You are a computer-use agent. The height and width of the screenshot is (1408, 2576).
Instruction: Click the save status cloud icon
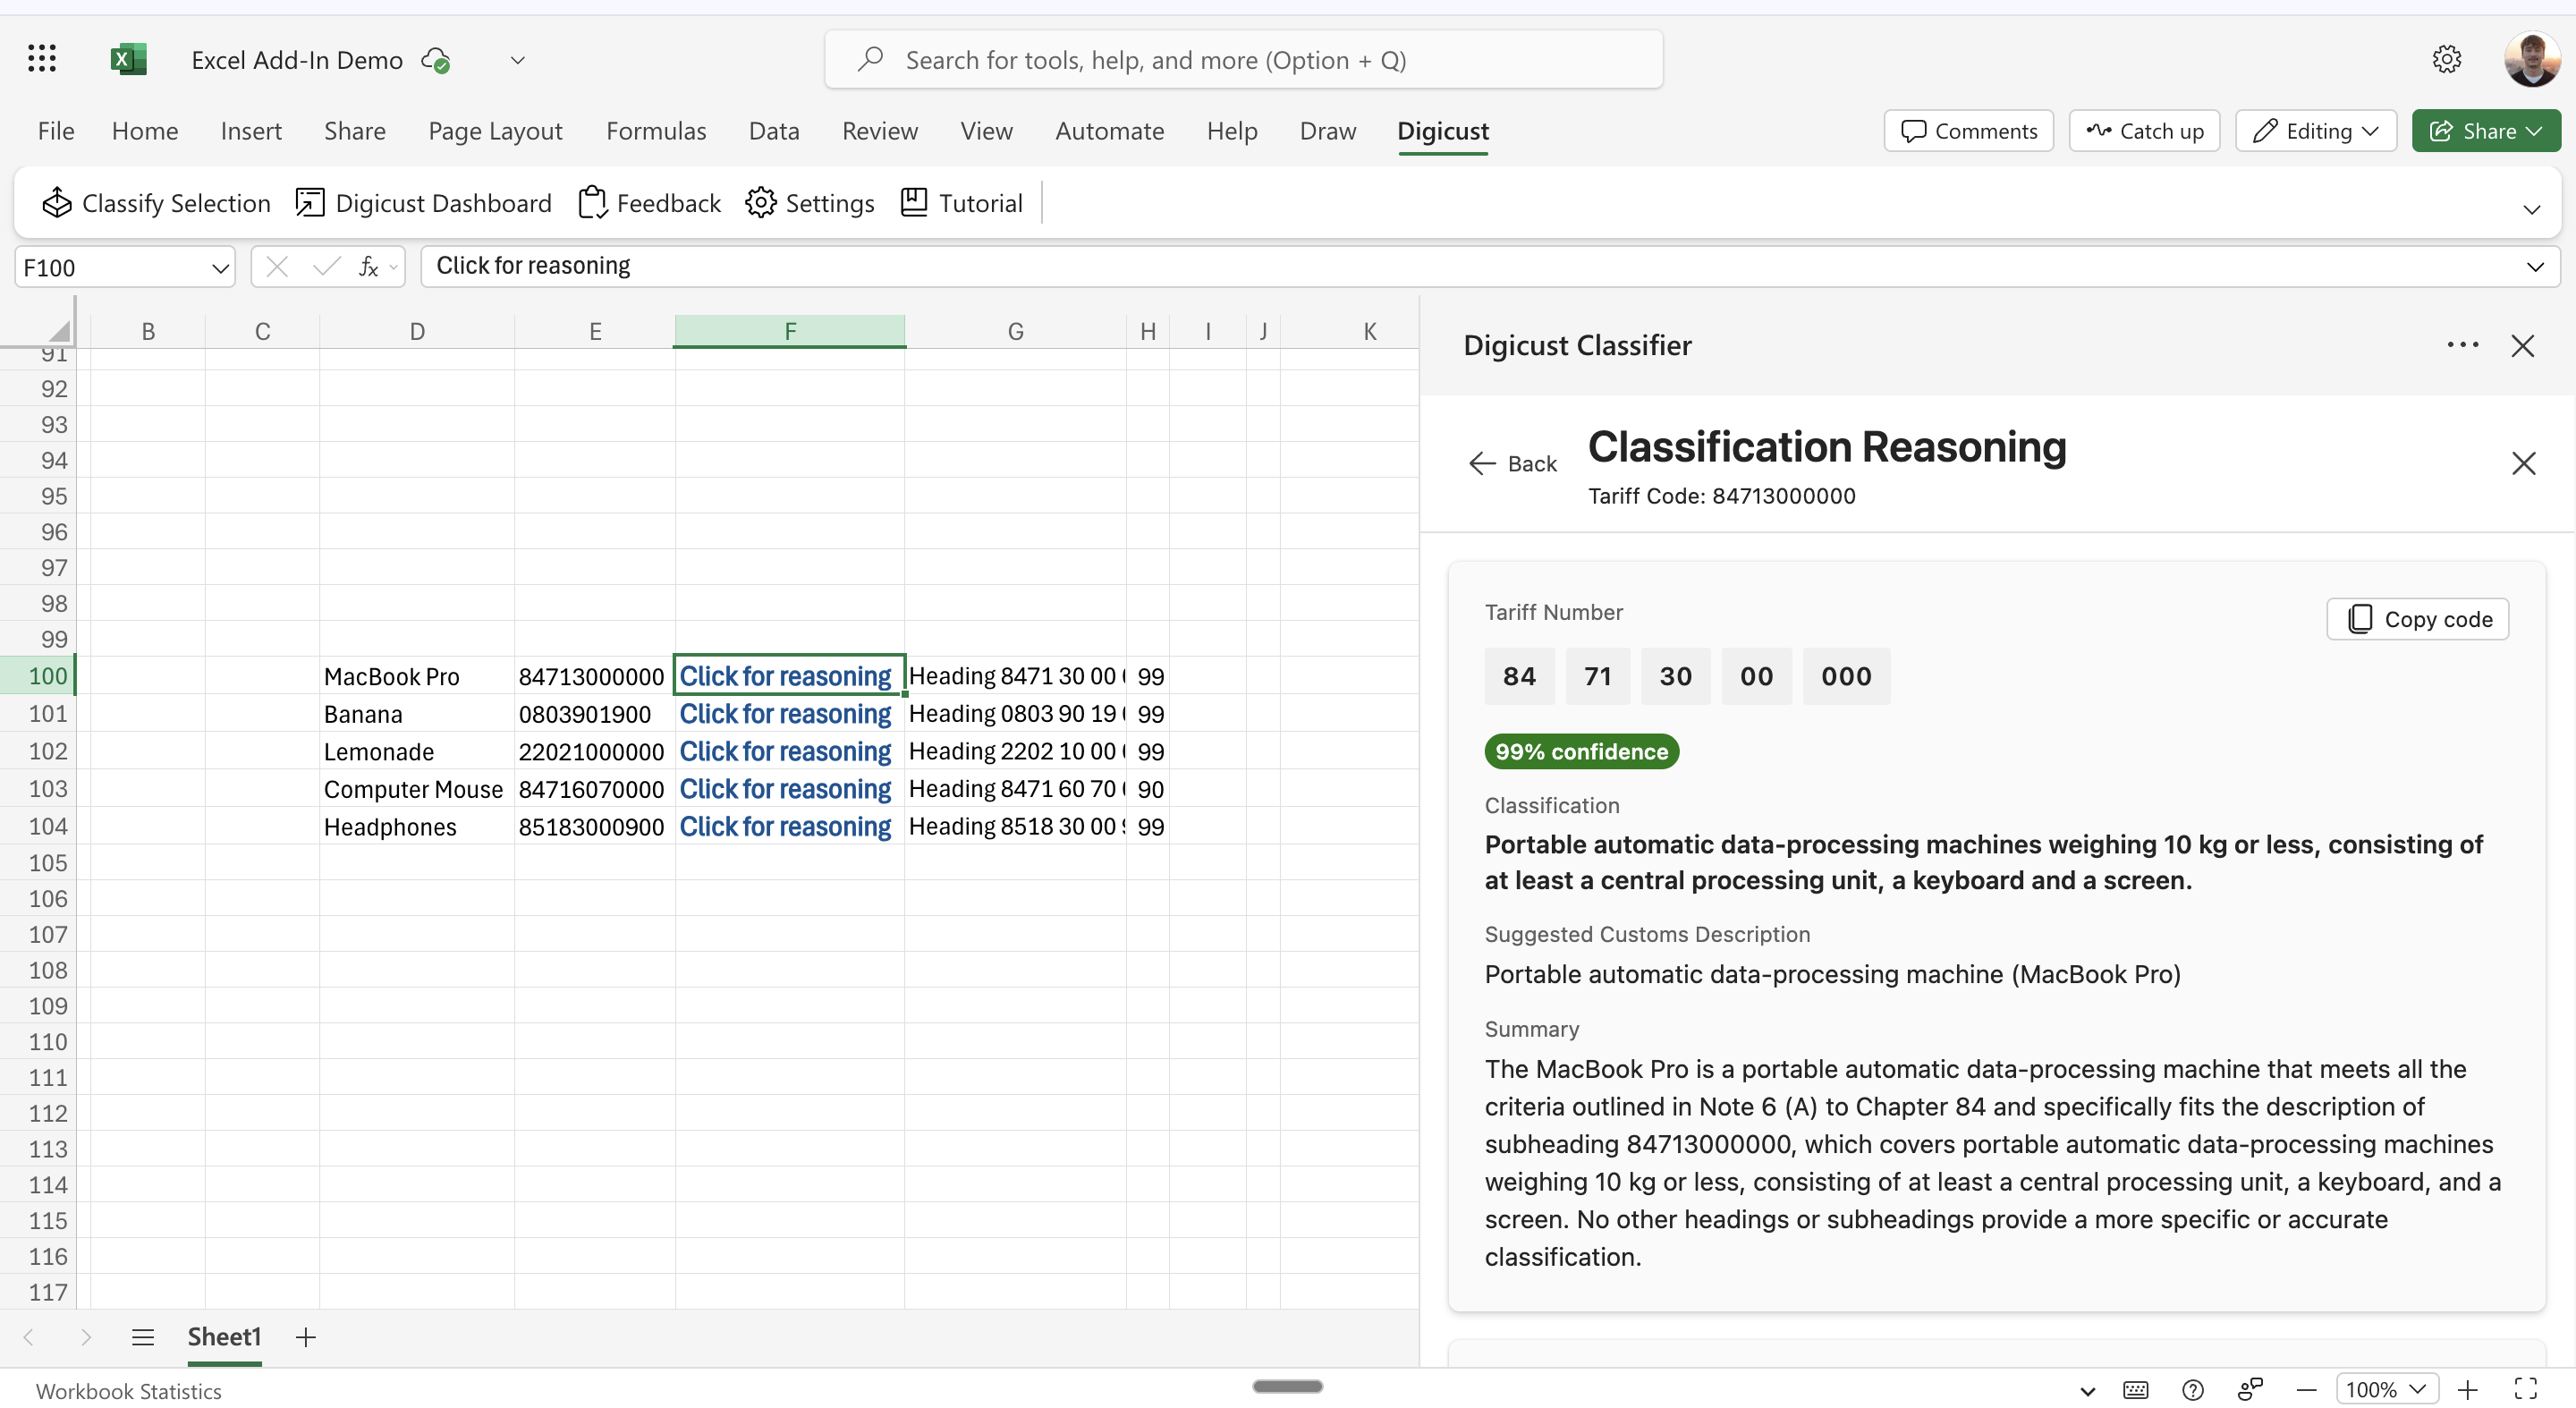coord(435,59)
